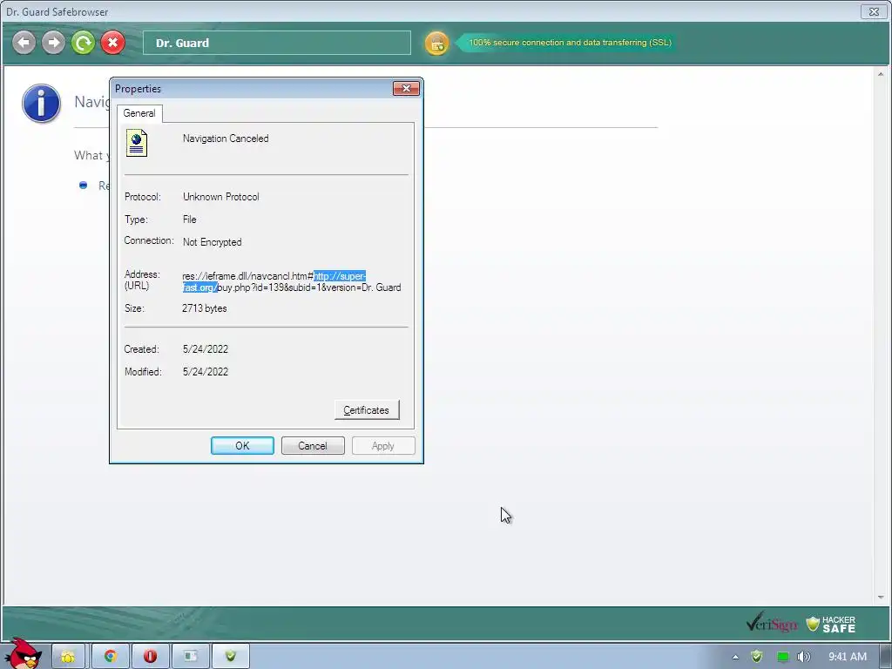Open the red Opera taskbar icon

(x=150, y=657)
